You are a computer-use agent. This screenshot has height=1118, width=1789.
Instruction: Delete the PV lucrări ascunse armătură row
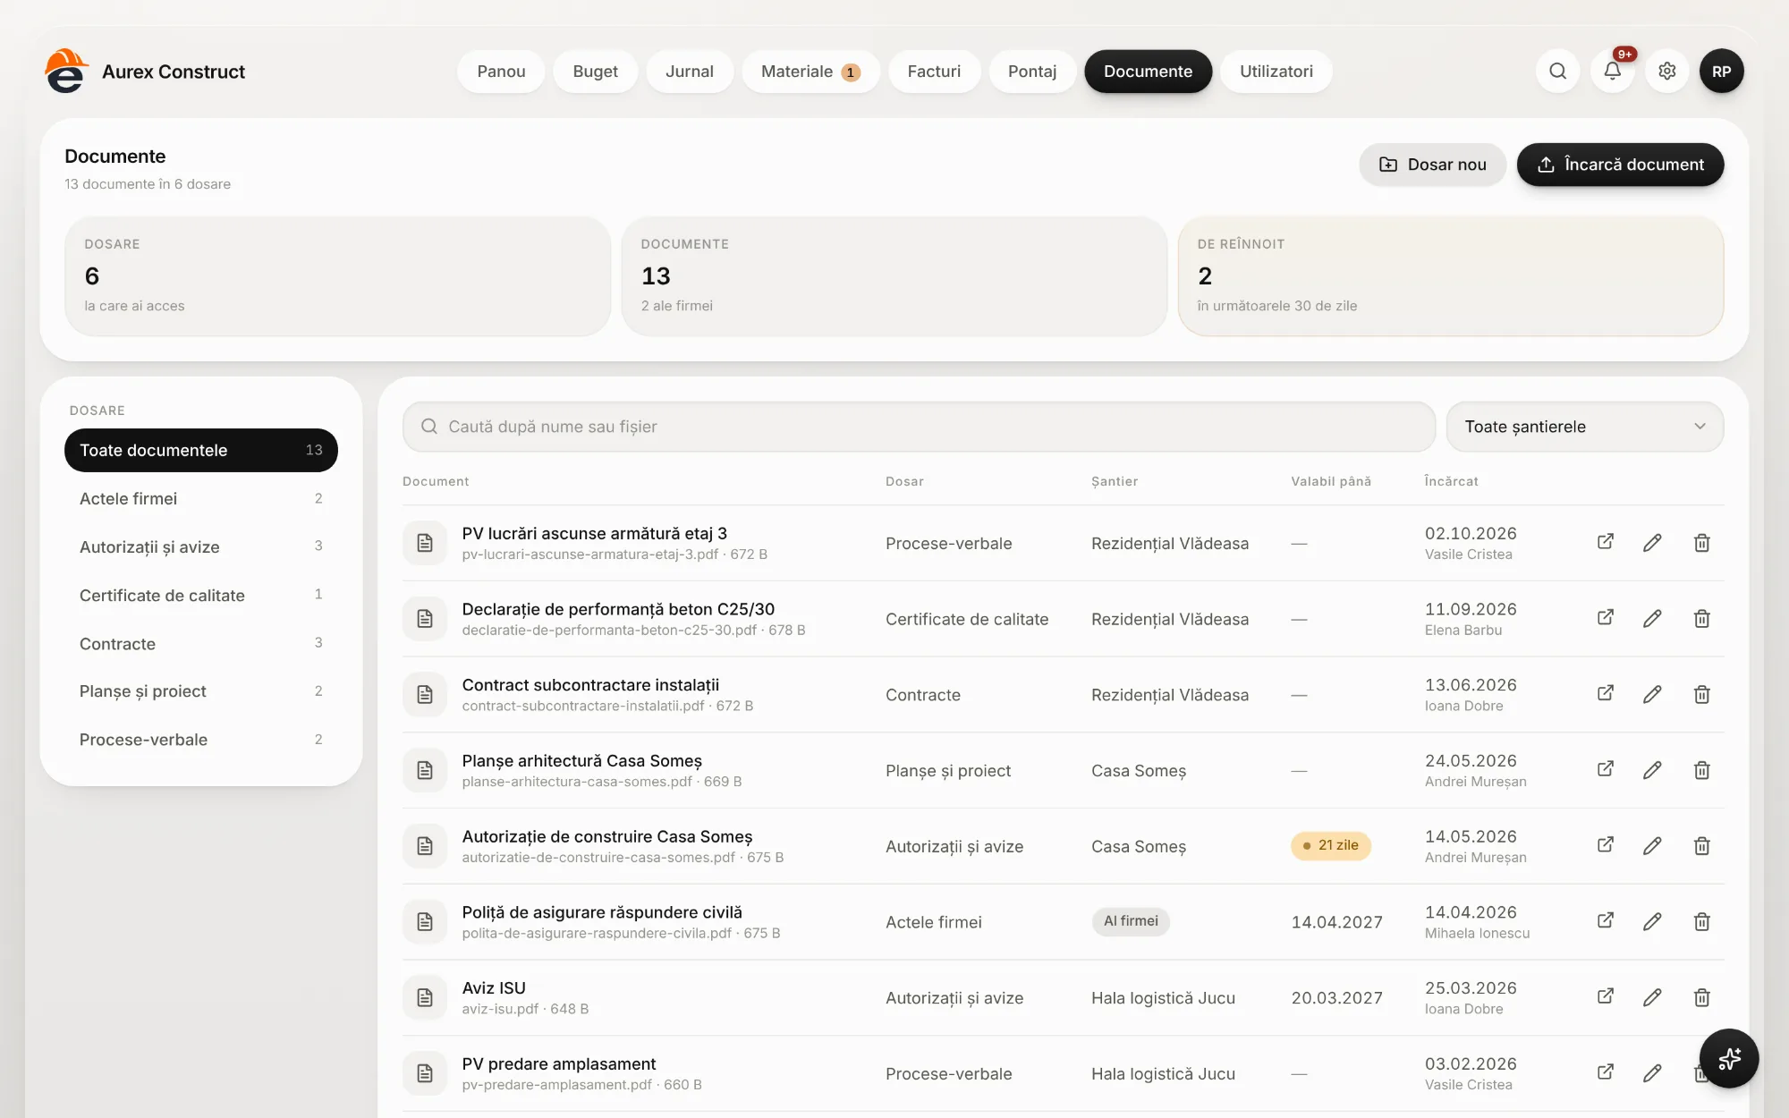[1701, 543]
